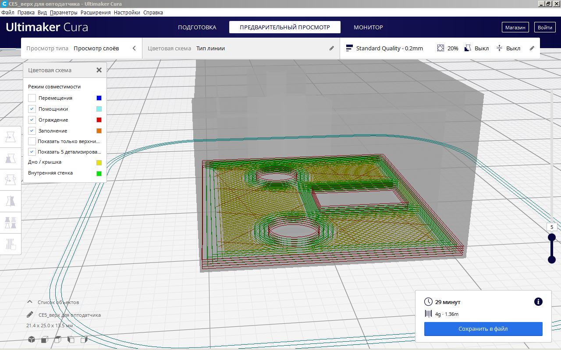The image size is (561, 350).
Task: Close the Цветовая схема panel
Action: point(99,70)
